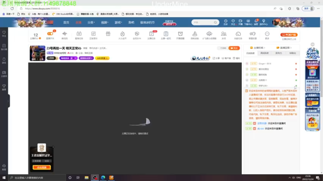The image size is (323, 181).
Task: Open the More ellipsis icon
Action: click(267, 34)
